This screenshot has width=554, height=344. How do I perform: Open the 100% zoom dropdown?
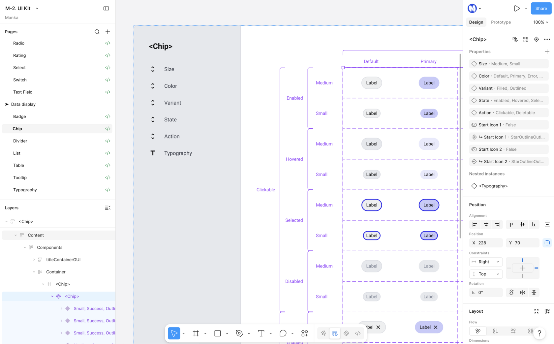541,22
